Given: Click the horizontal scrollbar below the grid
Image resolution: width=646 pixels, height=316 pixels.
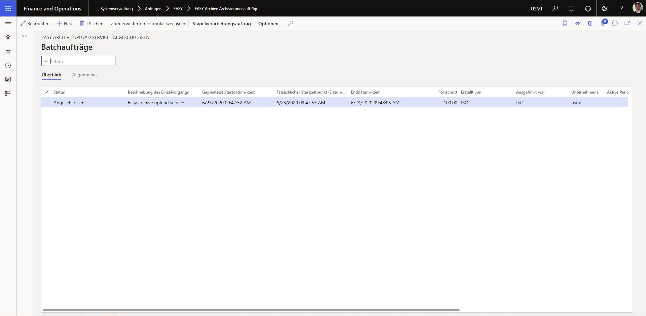Looking at the screenshot, I should pyautogui.click(x=251, y=310).
